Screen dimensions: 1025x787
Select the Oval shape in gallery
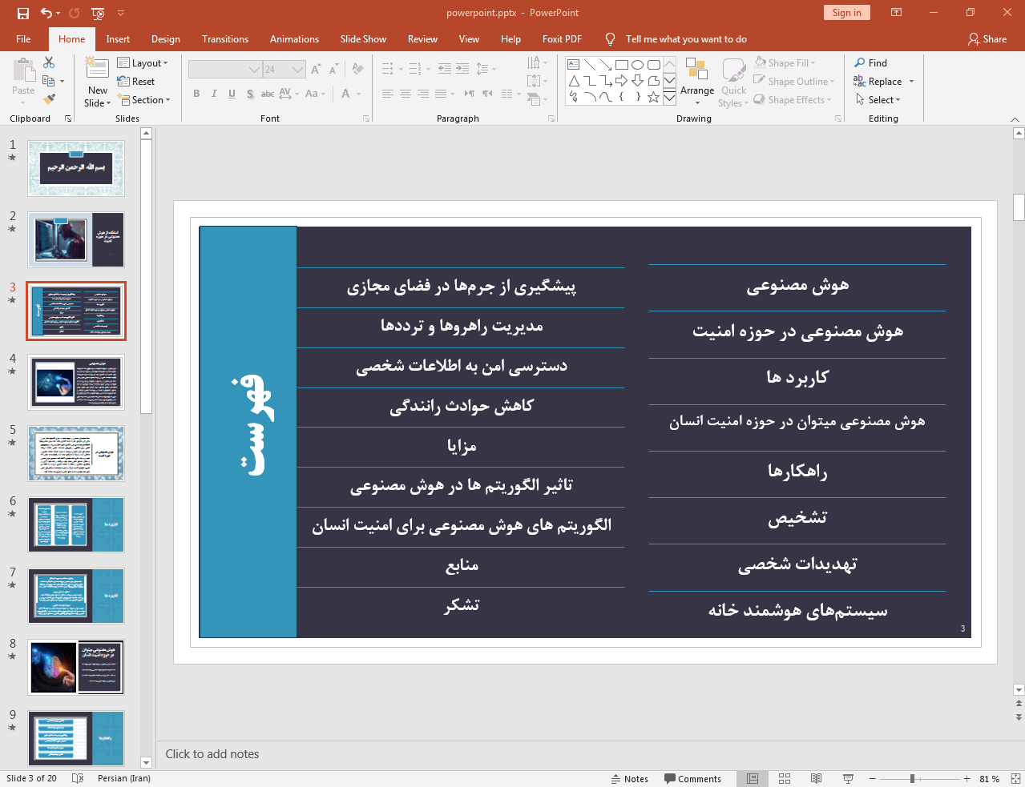638,65
